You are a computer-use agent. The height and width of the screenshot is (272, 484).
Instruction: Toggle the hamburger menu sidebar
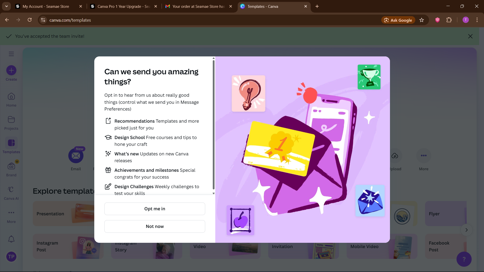tap(11, 54)
